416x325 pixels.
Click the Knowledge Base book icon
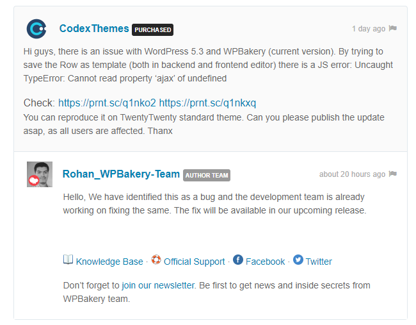(68, 260)
